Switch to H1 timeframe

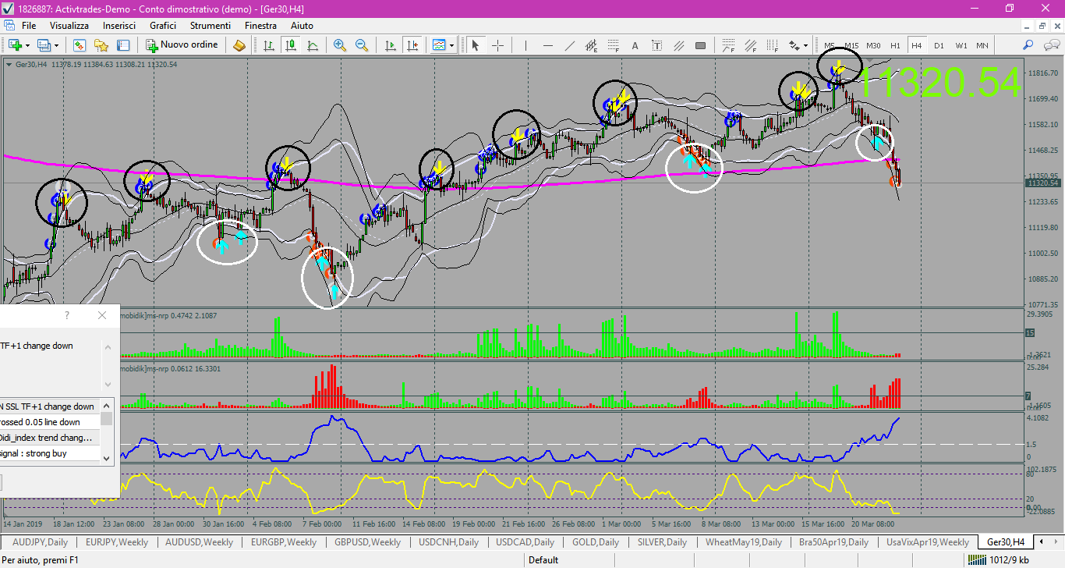pos(895,45)
